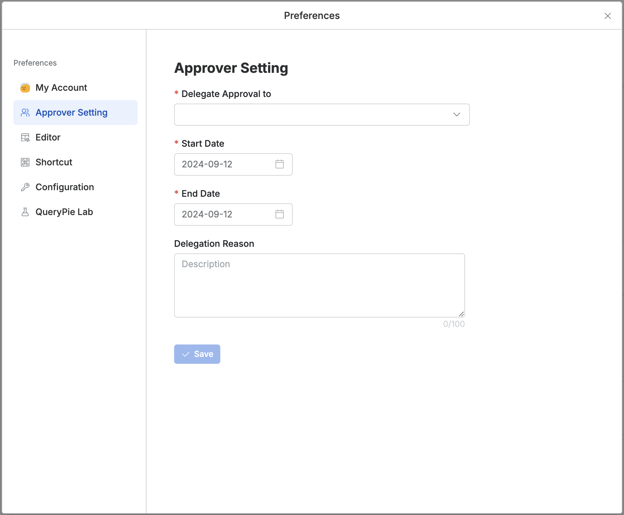Click the Configuration wrench icon

pos(25,187)
